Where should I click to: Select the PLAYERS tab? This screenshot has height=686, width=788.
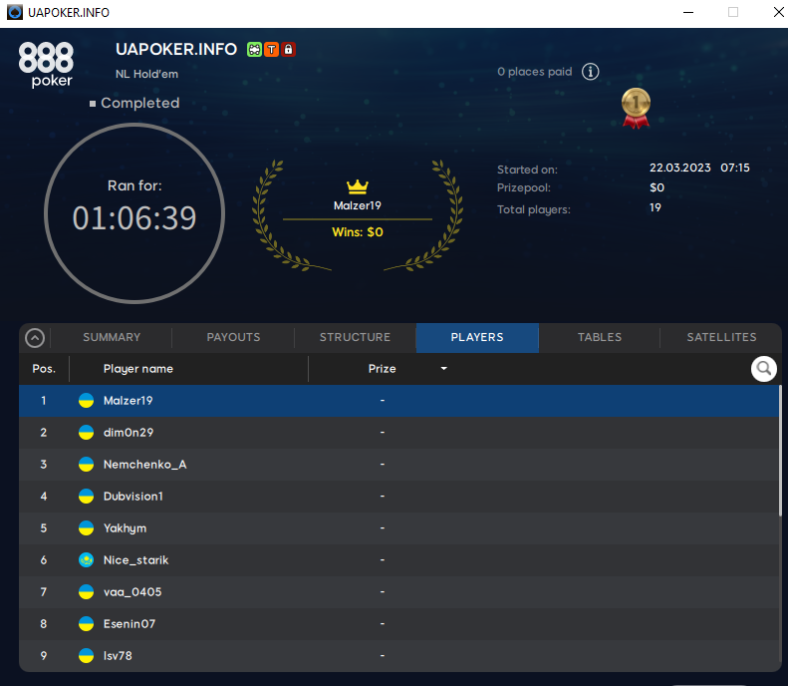[x=477, y=337]
